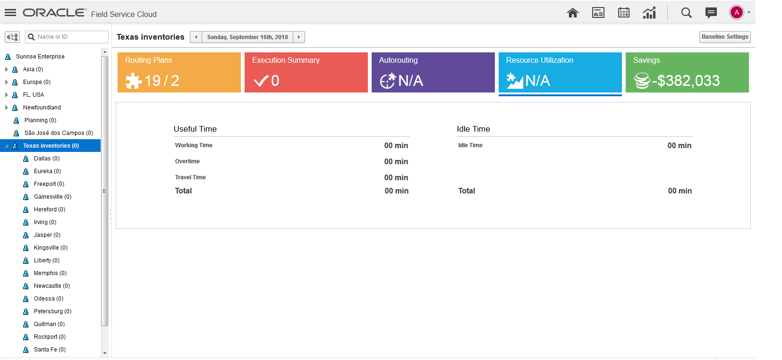Click the Texas inventories page heading
Screen dimensions: 782x360
pyautogui.click(x=151, y=37)
